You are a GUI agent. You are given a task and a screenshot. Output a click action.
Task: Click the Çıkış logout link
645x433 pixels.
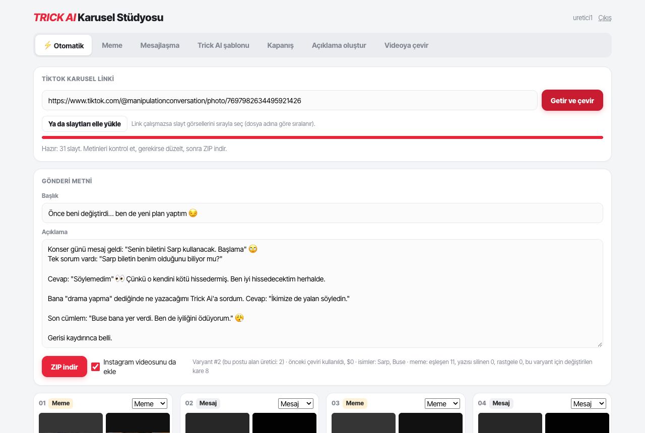(x=605, y=18)
